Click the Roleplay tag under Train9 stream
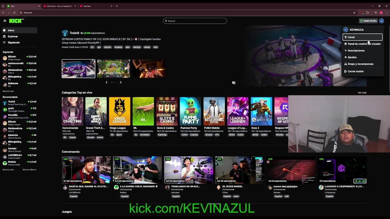390x219 pixels. pyautogui.click(x=118, y=47)
